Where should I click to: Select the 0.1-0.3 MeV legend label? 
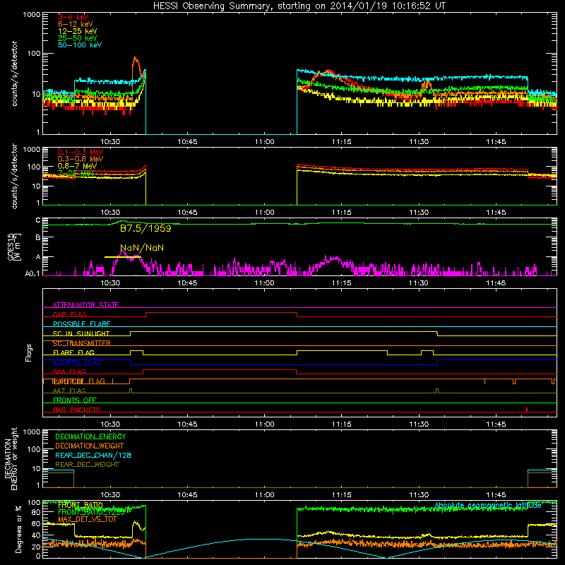tap(81, 152)
